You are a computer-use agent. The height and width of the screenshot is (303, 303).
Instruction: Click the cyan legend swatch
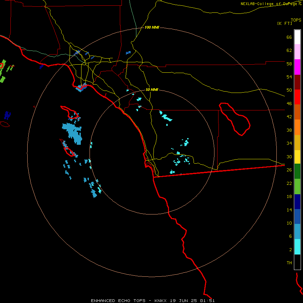tap(297, 247)
